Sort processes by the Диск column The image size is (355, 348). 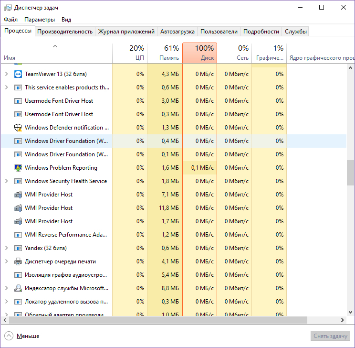coord(199,53)
